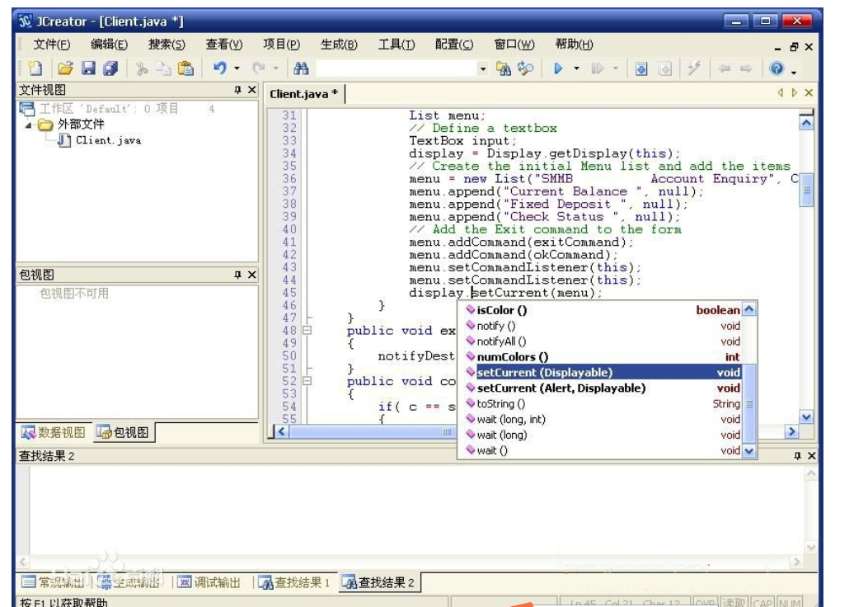This screenshot has height=607, width=854.
Task: Switch to the Client.java editor tab
Action: pyautogui.click(x=304, y=94)
